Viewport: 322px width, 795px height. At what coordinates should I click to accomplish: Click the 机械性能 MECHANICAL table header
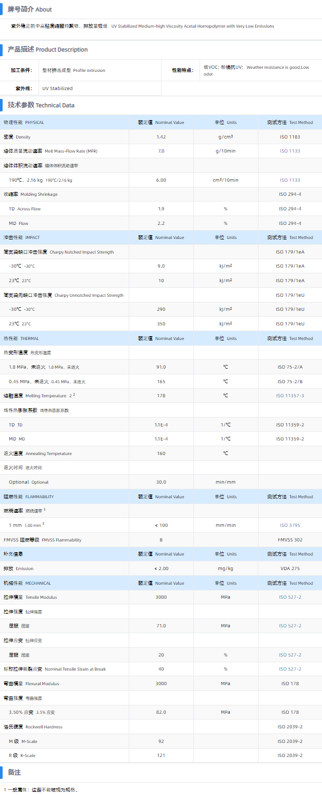(x=28, y=583)
